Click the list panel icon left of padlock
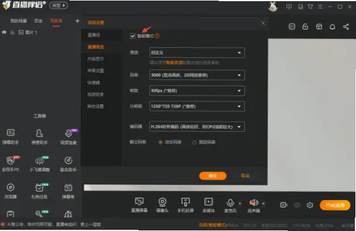 pyautogui.click(x=292, y=27)
